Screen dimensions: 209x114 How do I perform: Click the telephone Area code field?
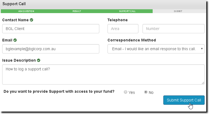click(123, 29)
